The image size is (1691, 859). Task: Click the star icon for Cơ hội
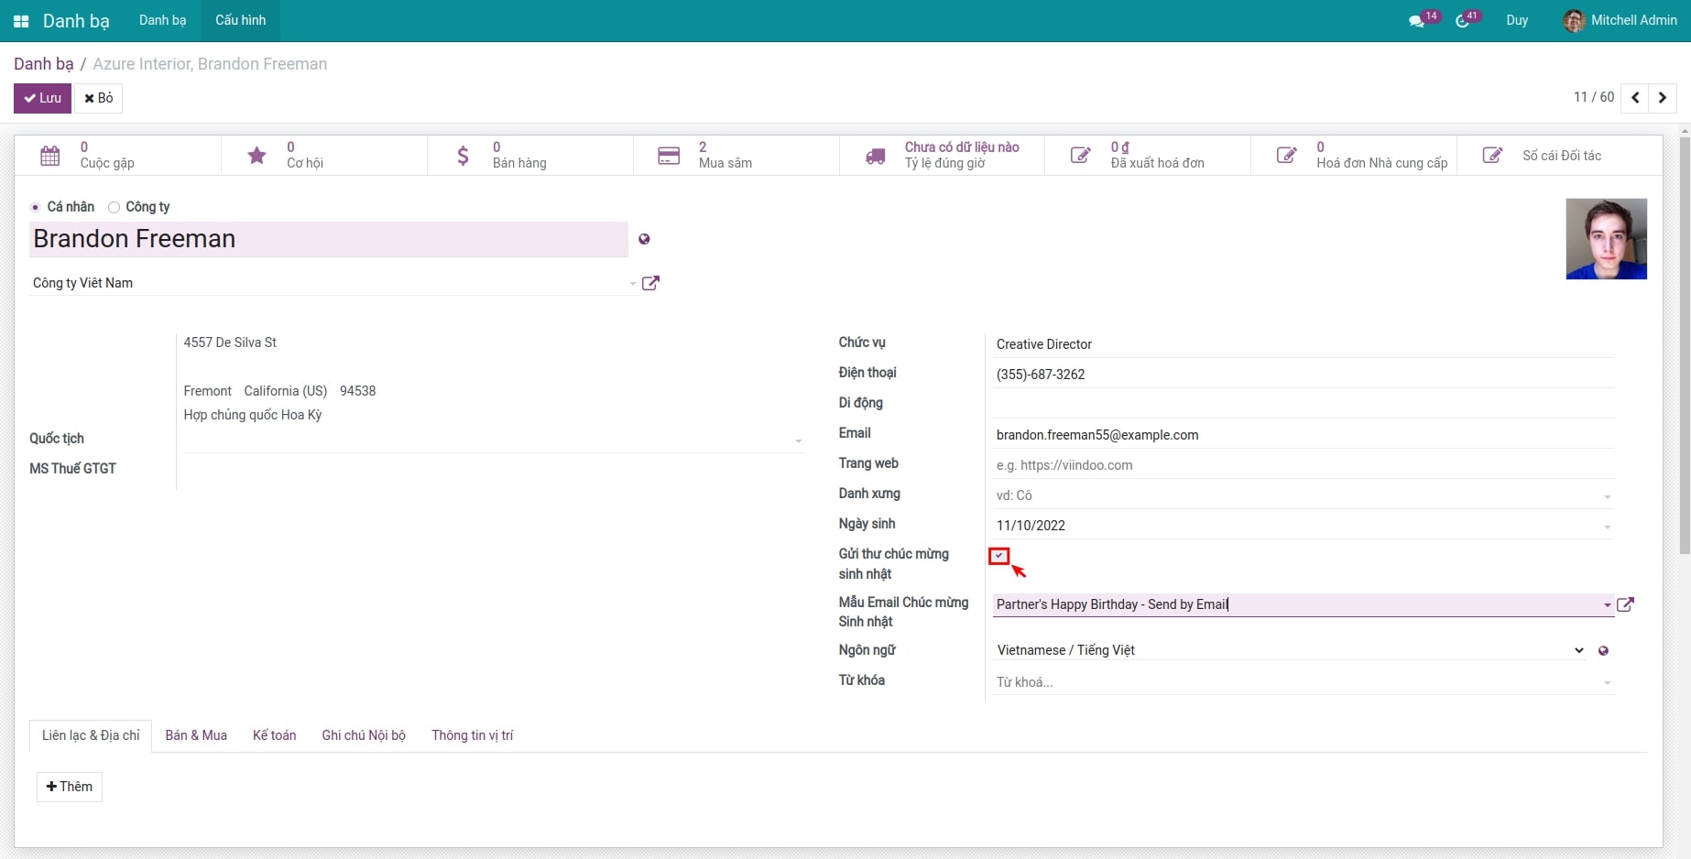pyautogui.click(x=257, y=156)
